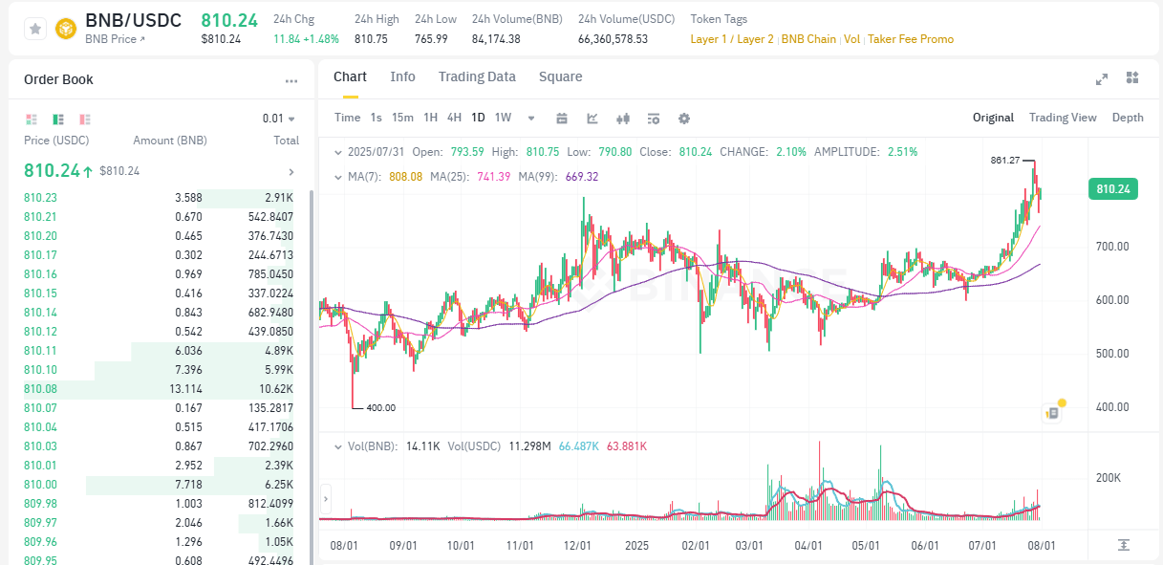1163x565 pixels.
Task: Collapse the Vol(BNB) indicator row chevron
Action: coord(336,446)
